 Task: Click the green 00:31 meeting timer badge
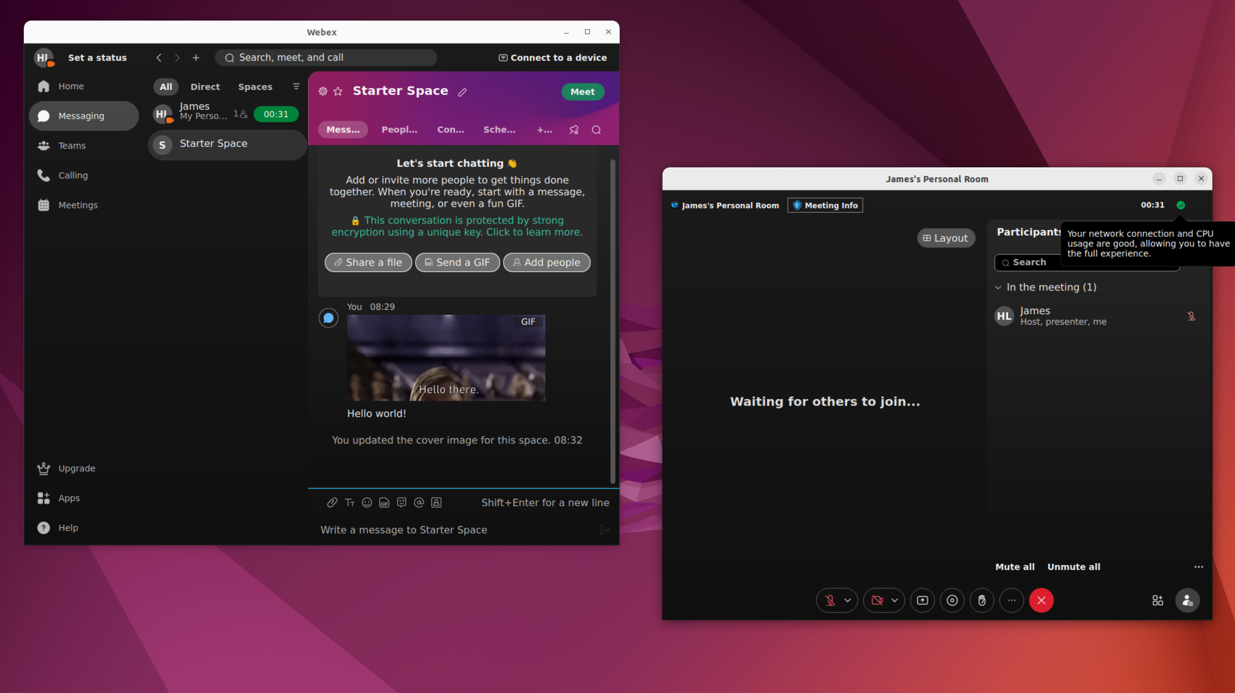click(x=276, y=114)
